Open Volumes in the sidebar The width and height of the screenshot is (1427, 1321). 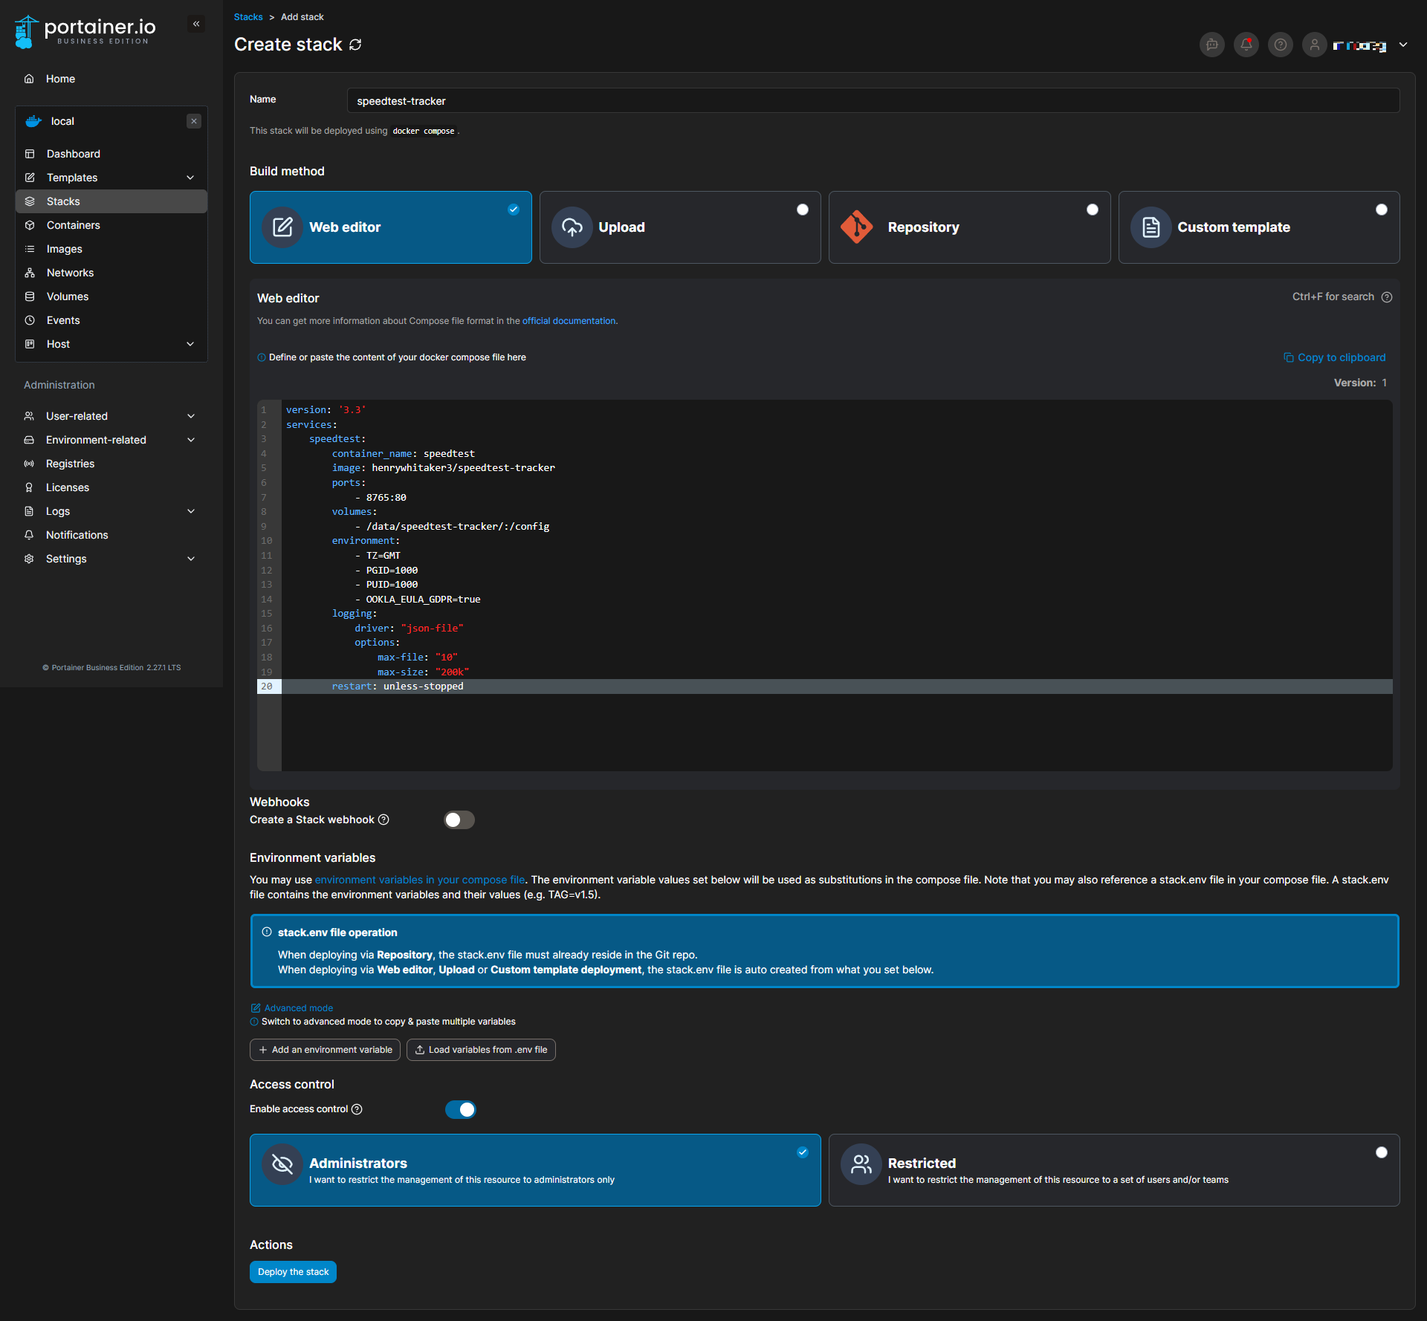[x=111, y=296]
